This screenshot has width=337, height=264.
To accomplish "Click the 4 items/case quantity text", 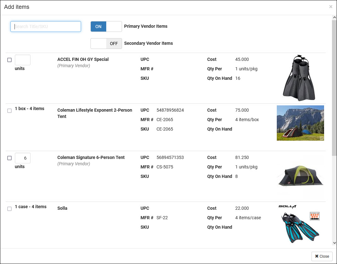I will pyautogui.click(x=248, y=218).
